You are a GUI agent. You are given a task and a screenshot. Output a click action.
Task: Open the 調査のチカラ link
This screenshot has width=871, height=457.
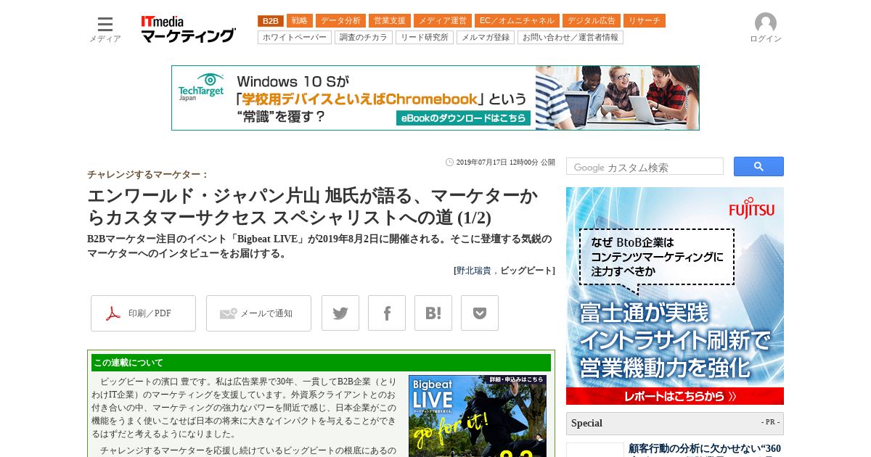tap(364, 37)
